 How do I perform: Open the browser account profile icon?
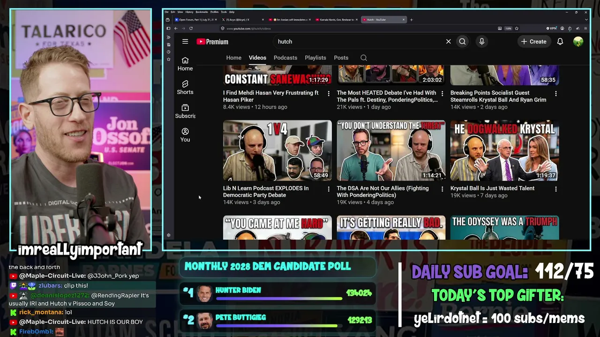point(562,29)
